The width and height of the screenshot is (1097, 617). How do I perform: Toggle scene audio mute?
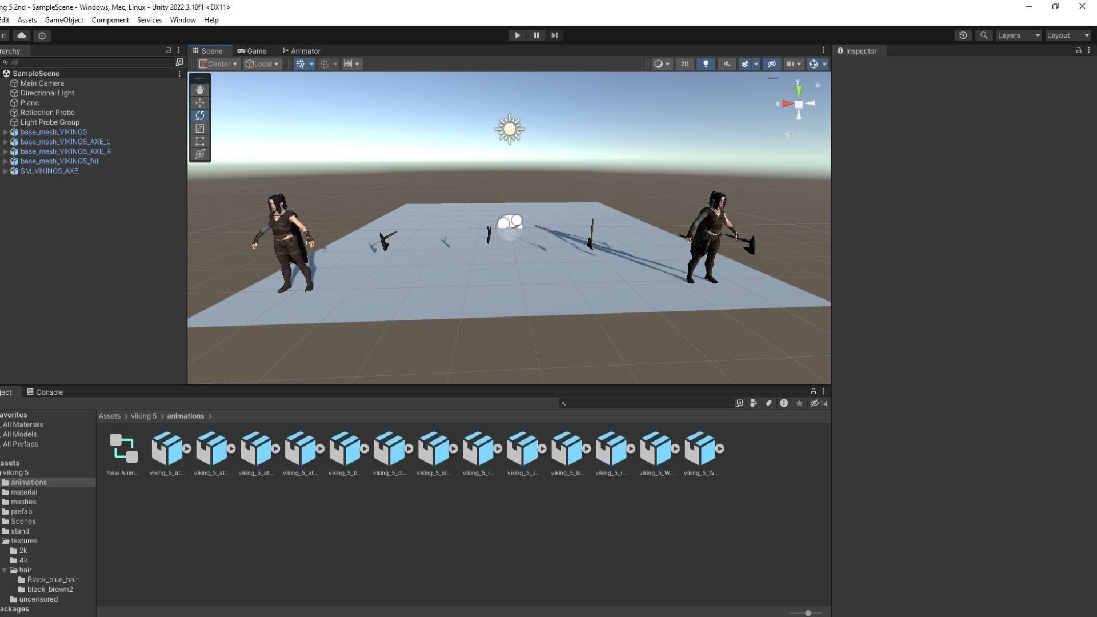(x=726, y=64)
